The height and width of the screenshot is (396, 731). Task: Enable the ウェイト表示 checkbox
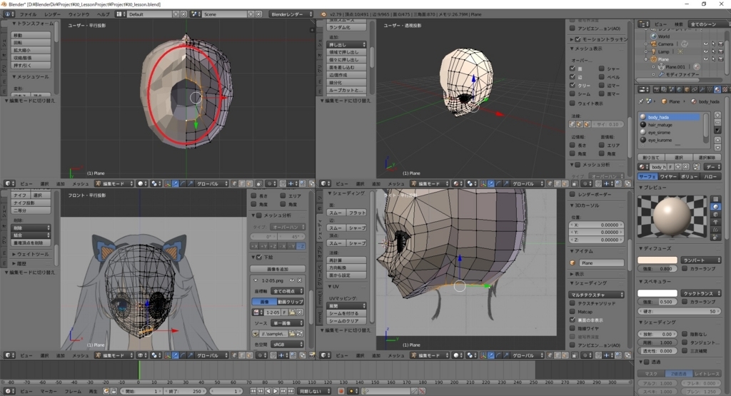(573, 103)
